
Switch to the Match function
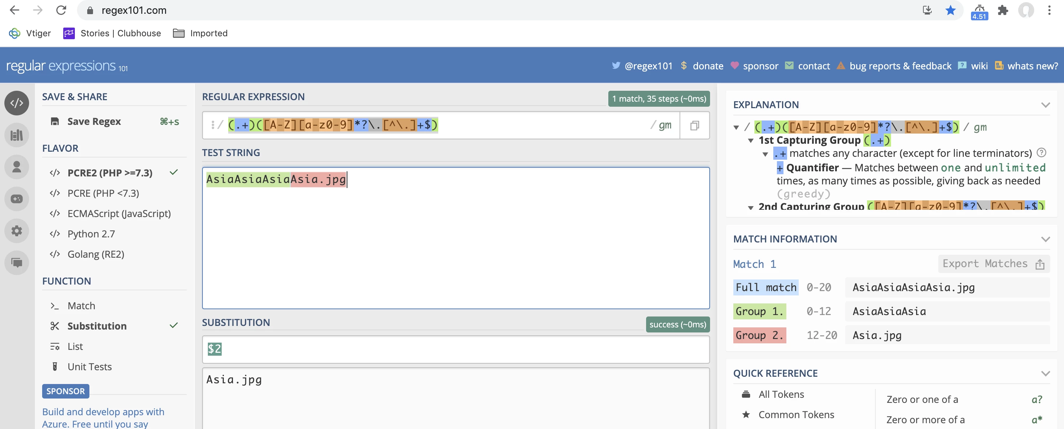point(81,306)
